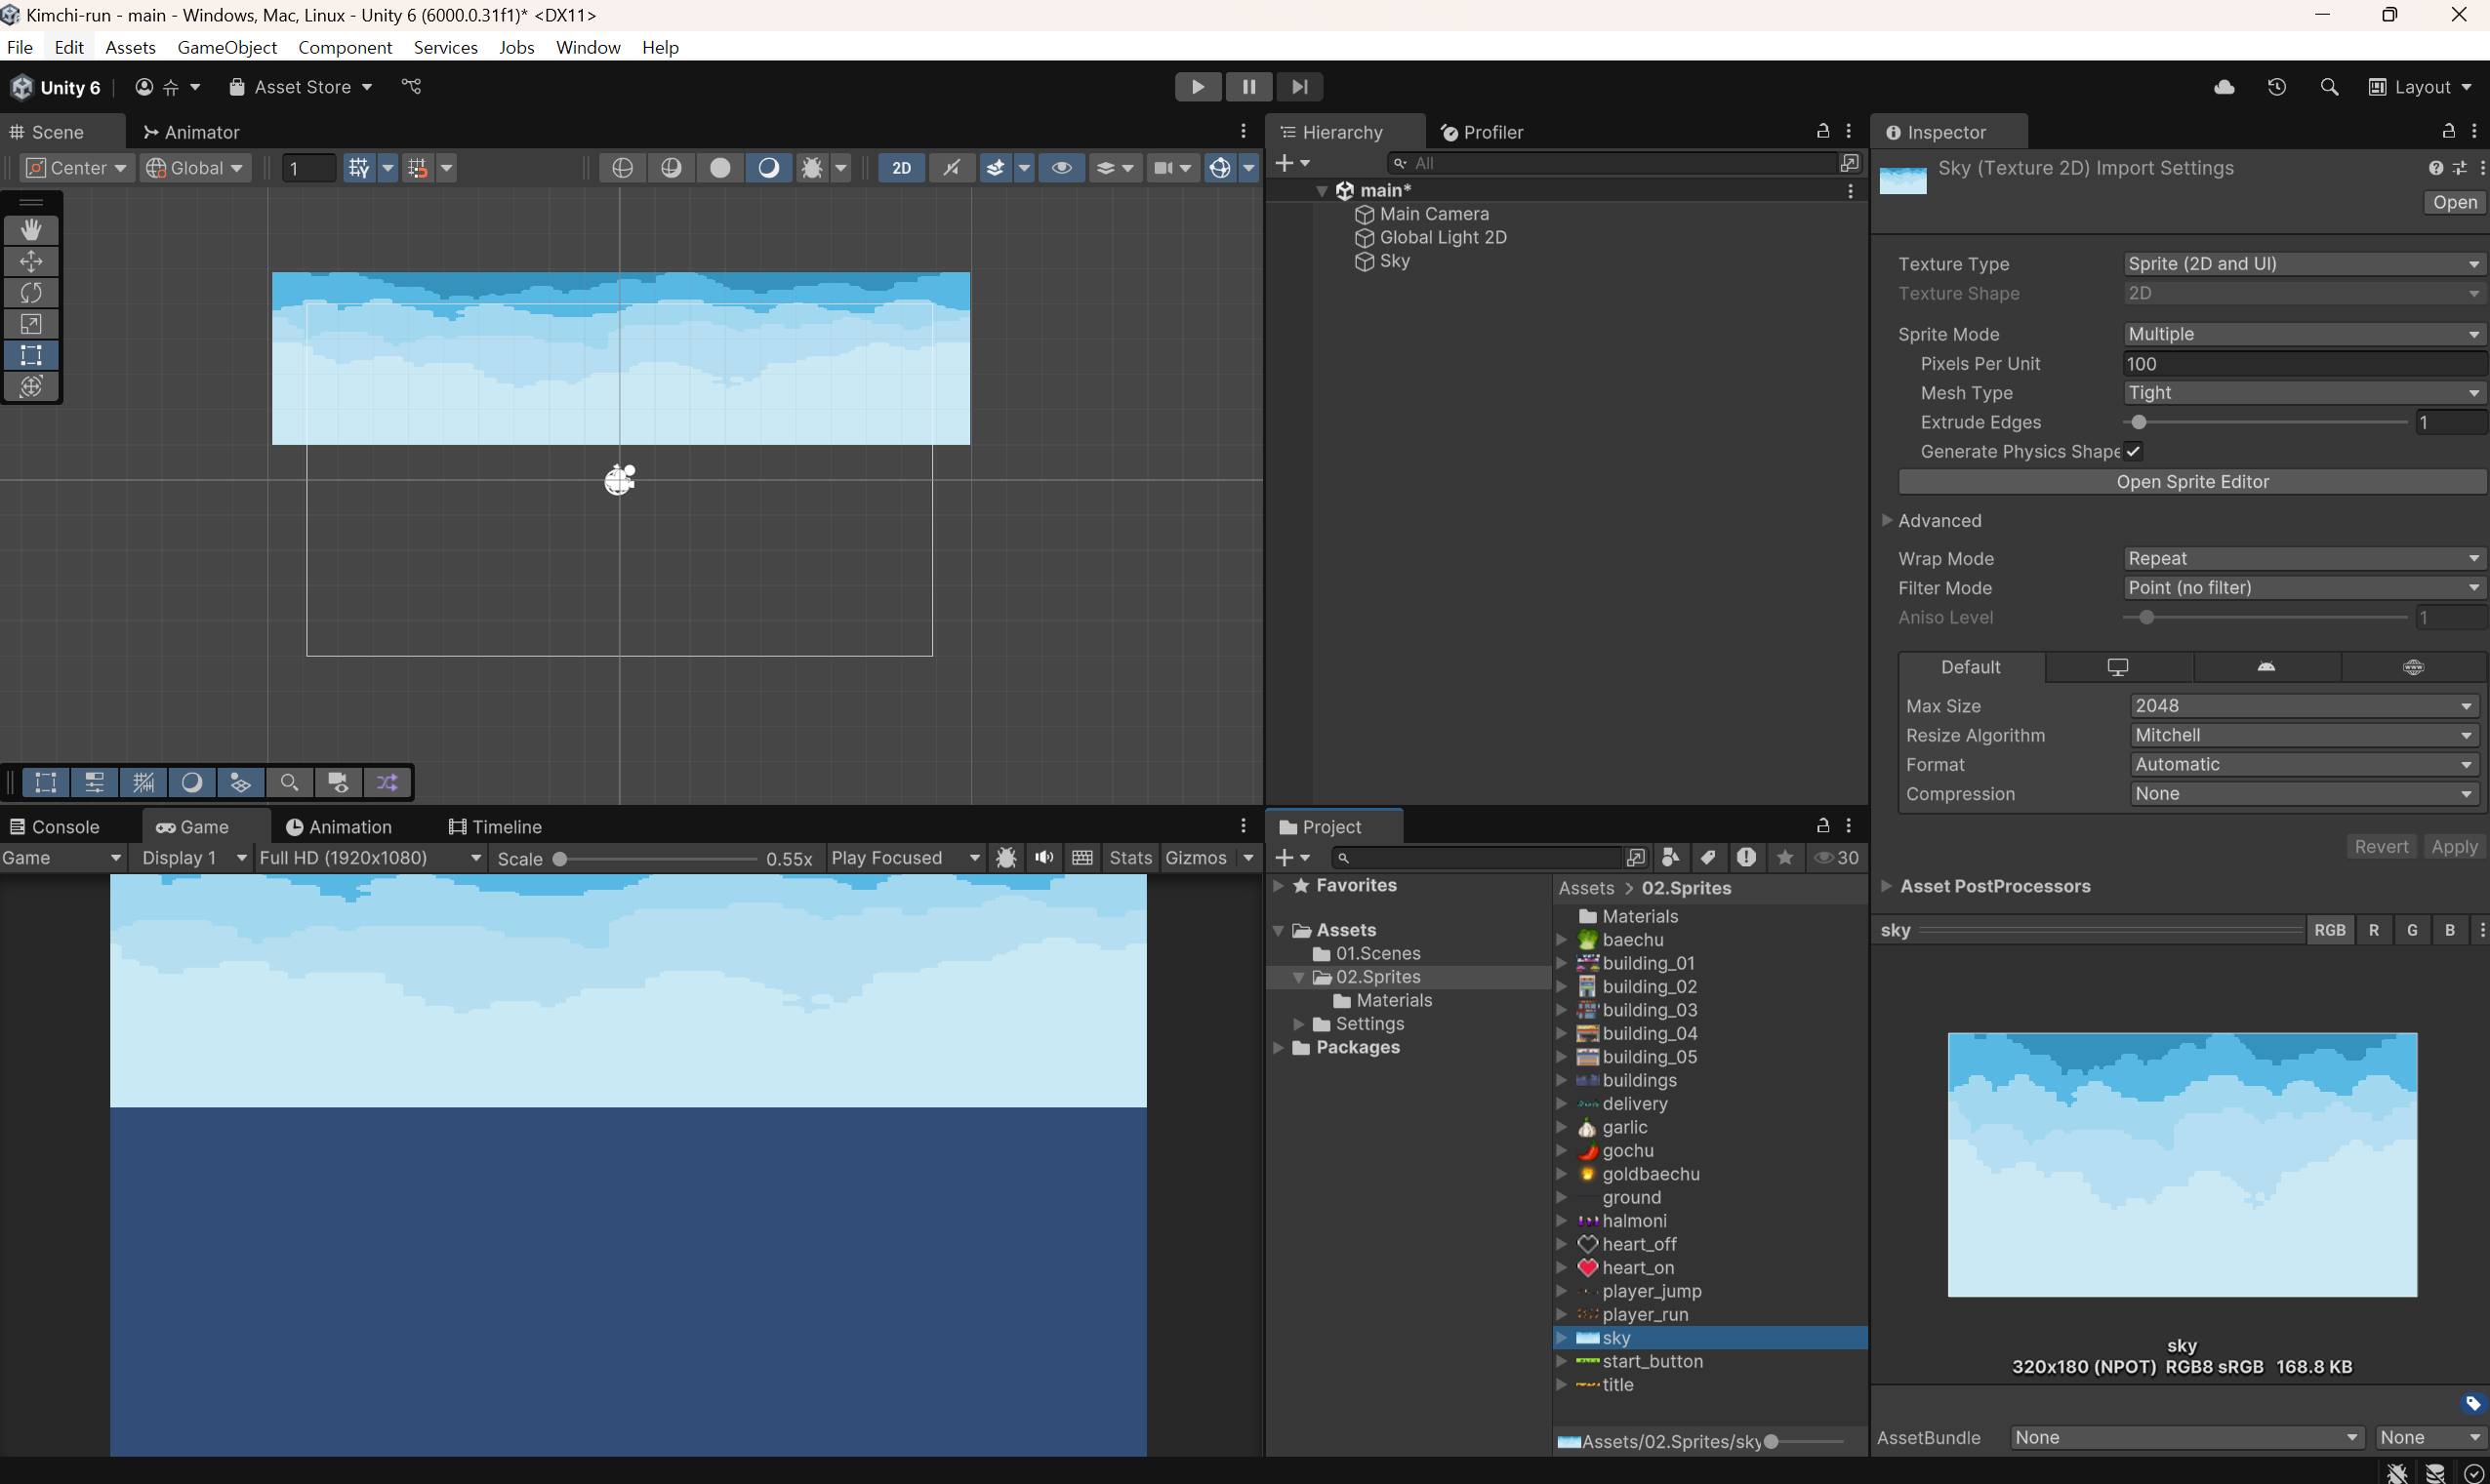Select the Rect Transform tool
Viewport: 2490px width, 1484px height.
[31, 355]
